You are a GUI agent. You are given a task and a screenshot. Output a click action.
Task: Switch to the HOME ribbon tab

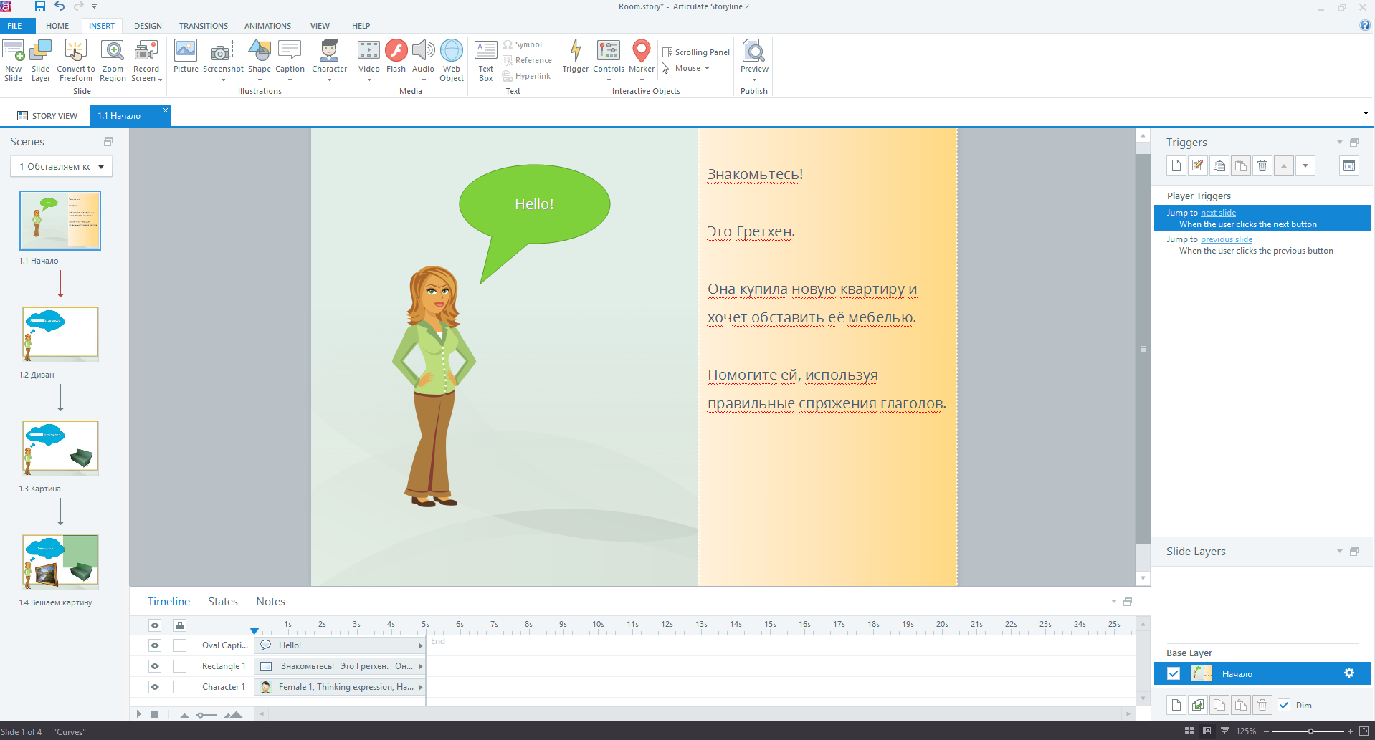[x=57, y=26]
